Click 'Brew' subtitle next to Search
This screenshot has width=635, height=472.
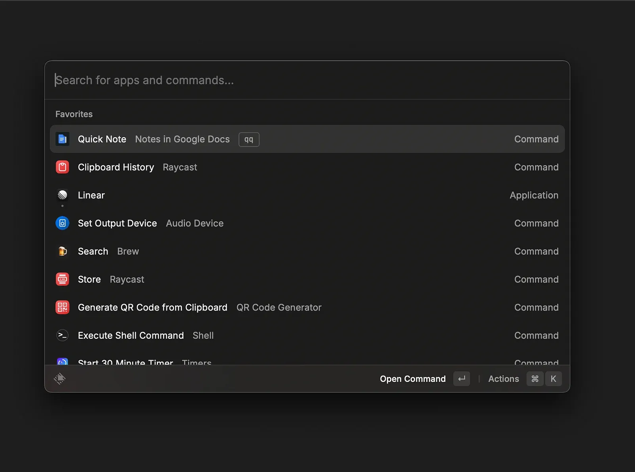128,251
